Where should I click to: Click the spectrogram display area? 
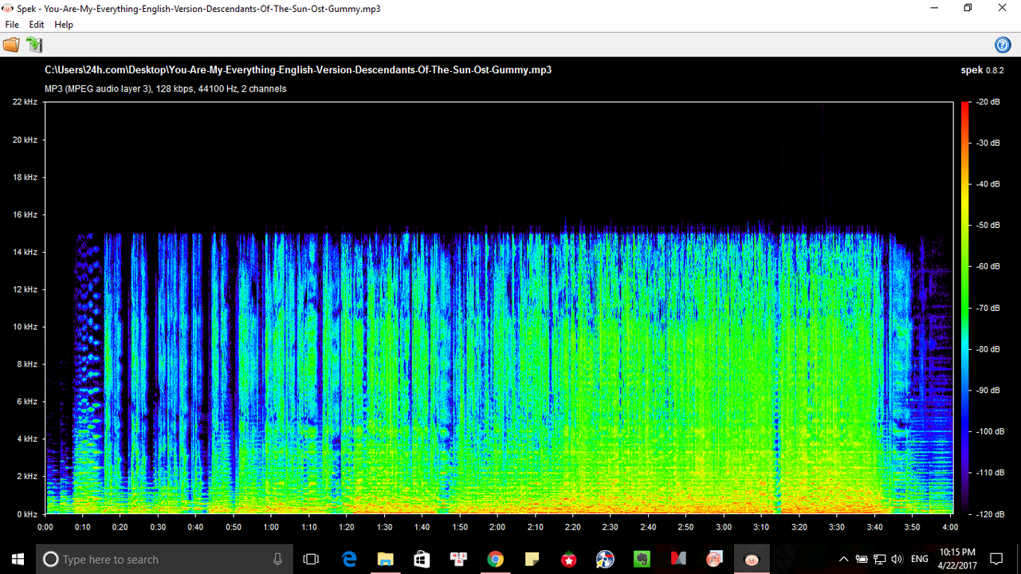click(x=499, y=308)
